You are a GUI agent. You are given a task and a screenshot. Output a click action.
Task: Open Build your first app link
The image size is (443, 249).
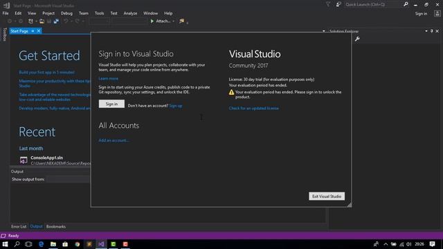[x=47, y=72]
